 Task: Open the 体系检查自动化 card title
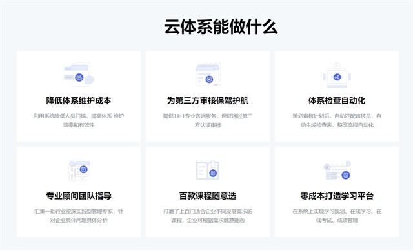(337, 100)
